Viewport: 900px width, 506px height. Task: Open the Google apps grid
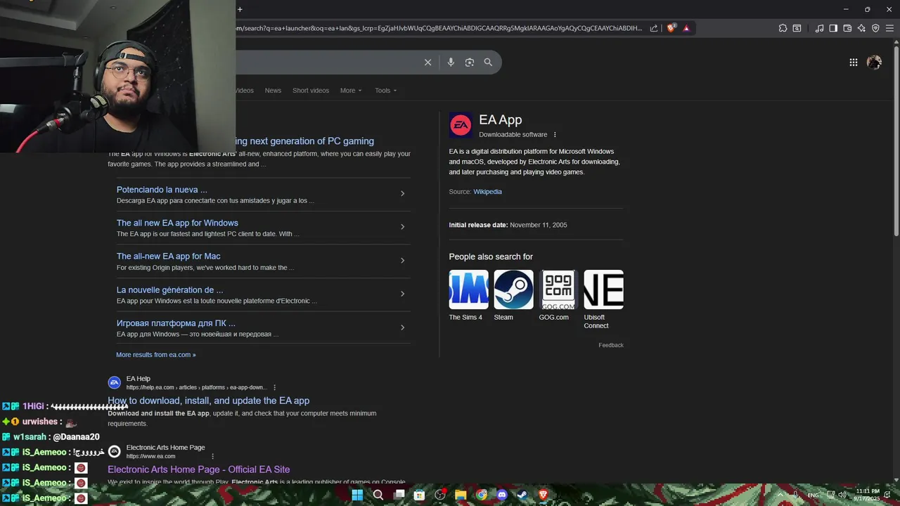(853, 63)
